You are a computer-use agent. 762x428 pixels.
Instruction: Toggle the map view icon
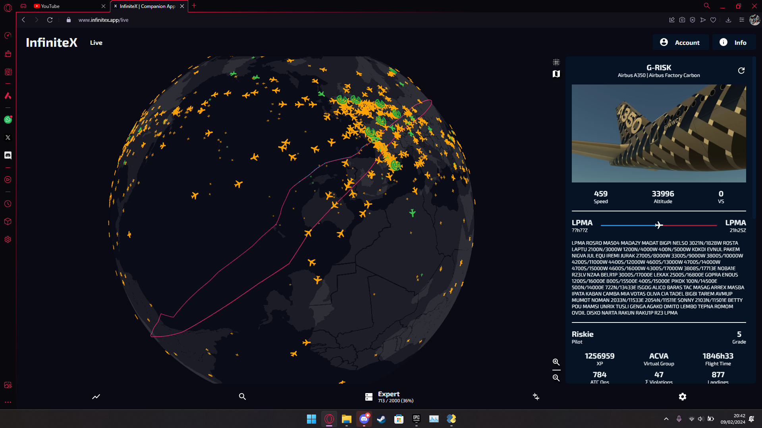(x=556, y=74)
